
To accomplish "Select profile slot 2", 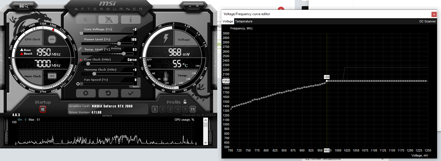I will click(162, 109).
